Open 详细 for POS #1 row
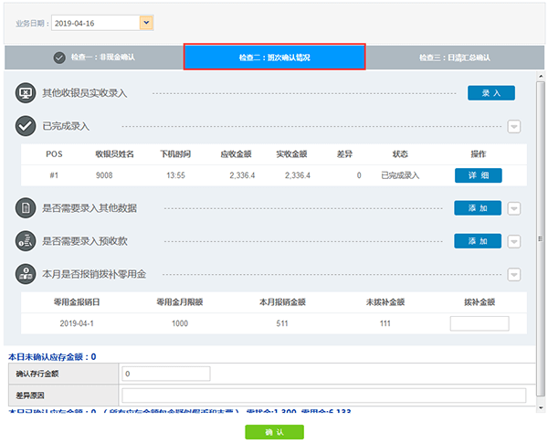The height and width of the screenshot is (443, 548). coord(478,175)
